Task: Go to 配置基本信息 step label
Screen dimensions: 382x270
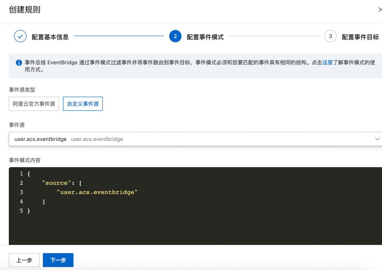Action: point(50,37)
